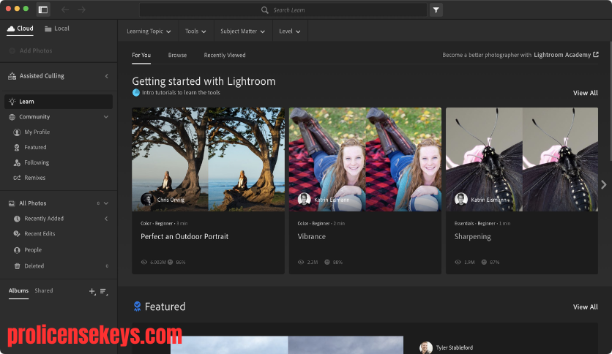Open My Profile in sidebar

click(x=37, y=132)
